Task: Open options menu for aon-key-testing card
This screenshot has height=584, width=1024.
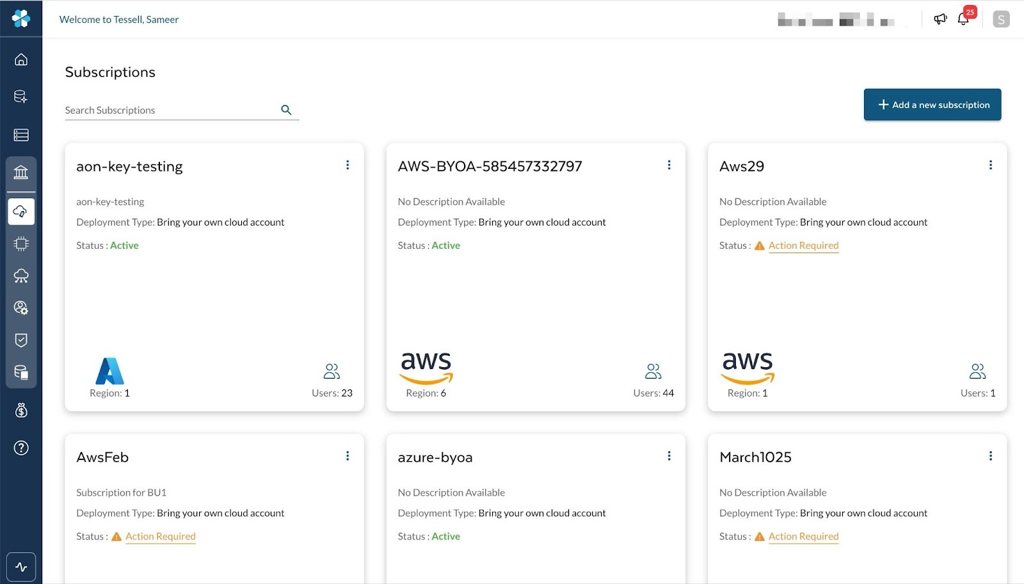Action: pyautogui.click(x=348, y=165)
